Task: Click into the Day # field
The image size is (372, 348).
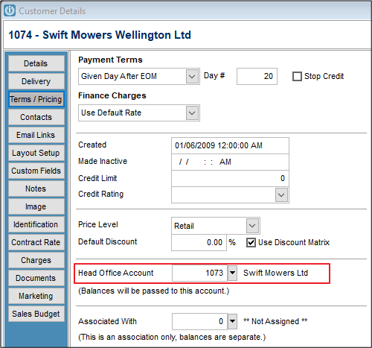Action: pyautogui.click(x=257, y=76)
